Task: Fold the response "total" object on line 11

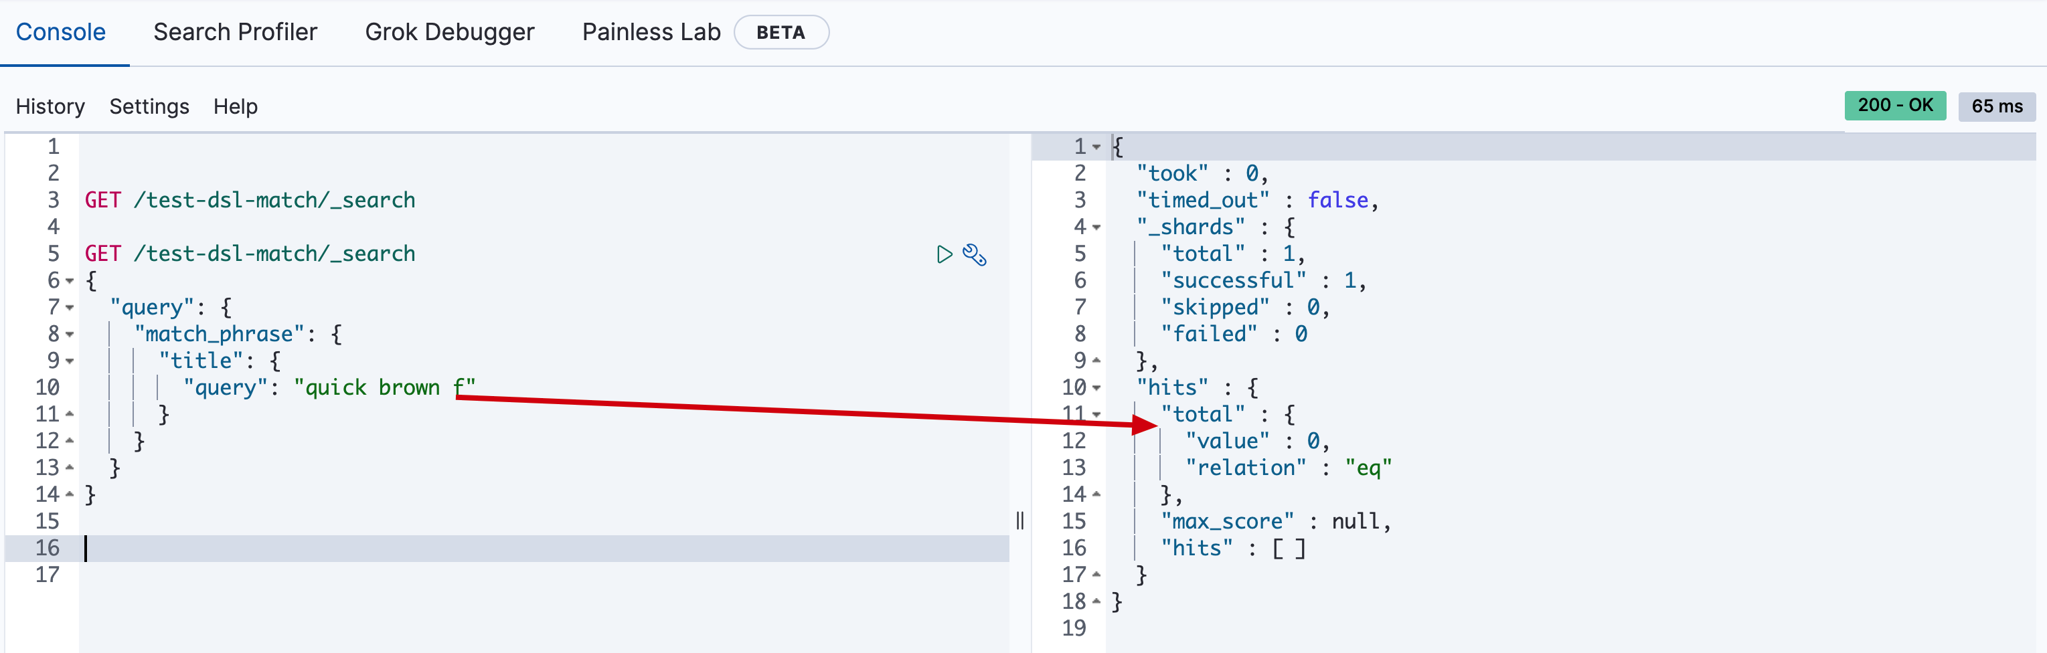Action: (x=1096, y=415)
